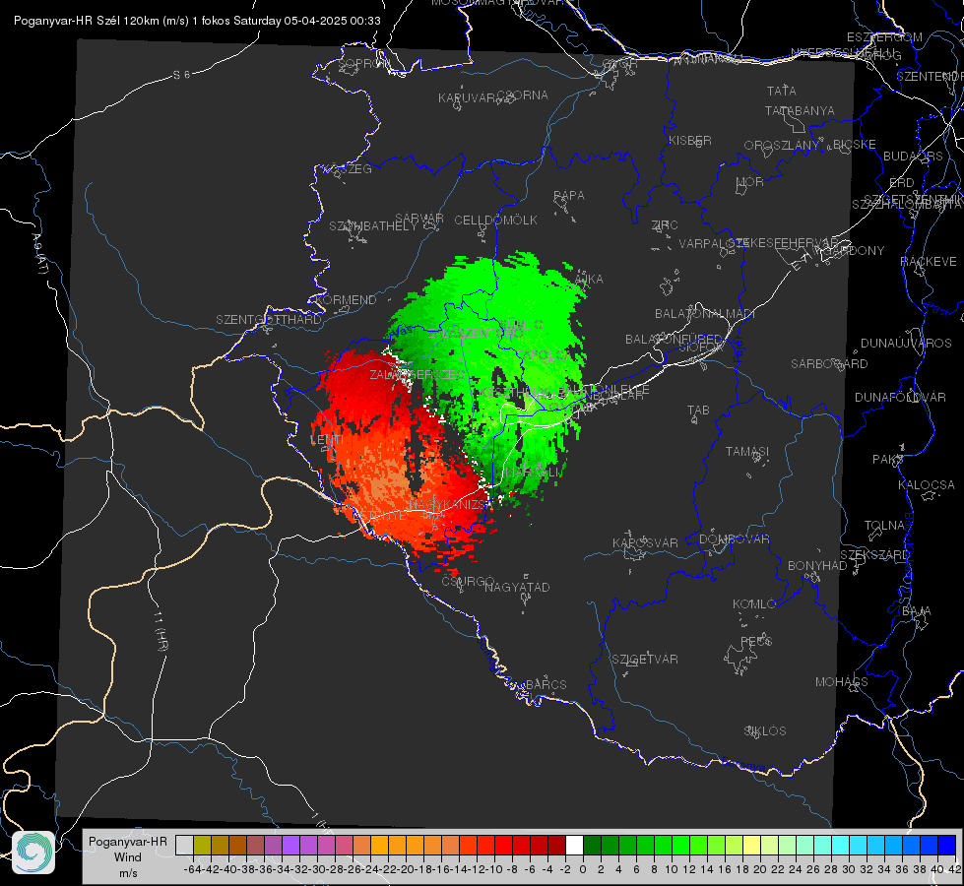Click the KALOCSA city label
964x886 pixels.
(x=926, y=485)
